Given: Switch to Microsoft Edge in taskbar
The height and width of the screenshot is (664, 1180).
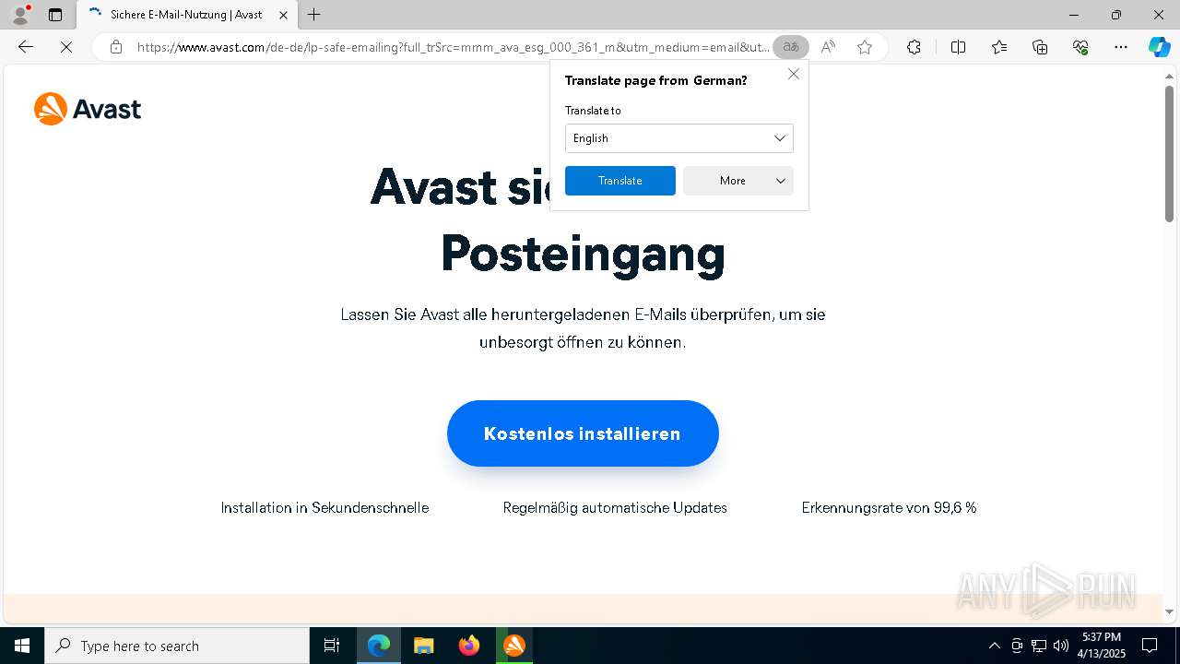Looking at the screenshot, I should point(379,646).
